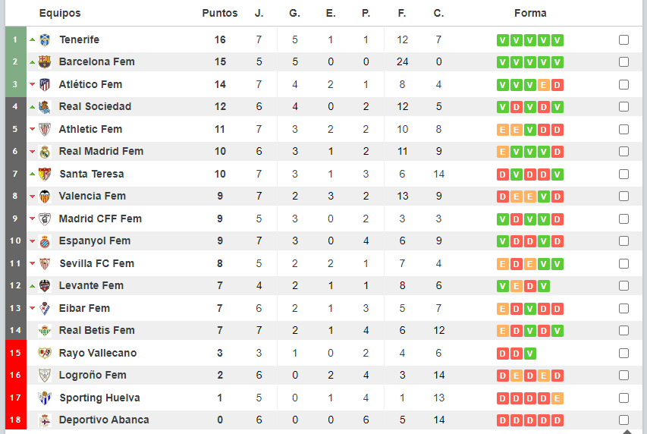This screenshot has width=647, height=434.
Task: Click the Valencia Fem bat crest
Action: coord(45,197)
